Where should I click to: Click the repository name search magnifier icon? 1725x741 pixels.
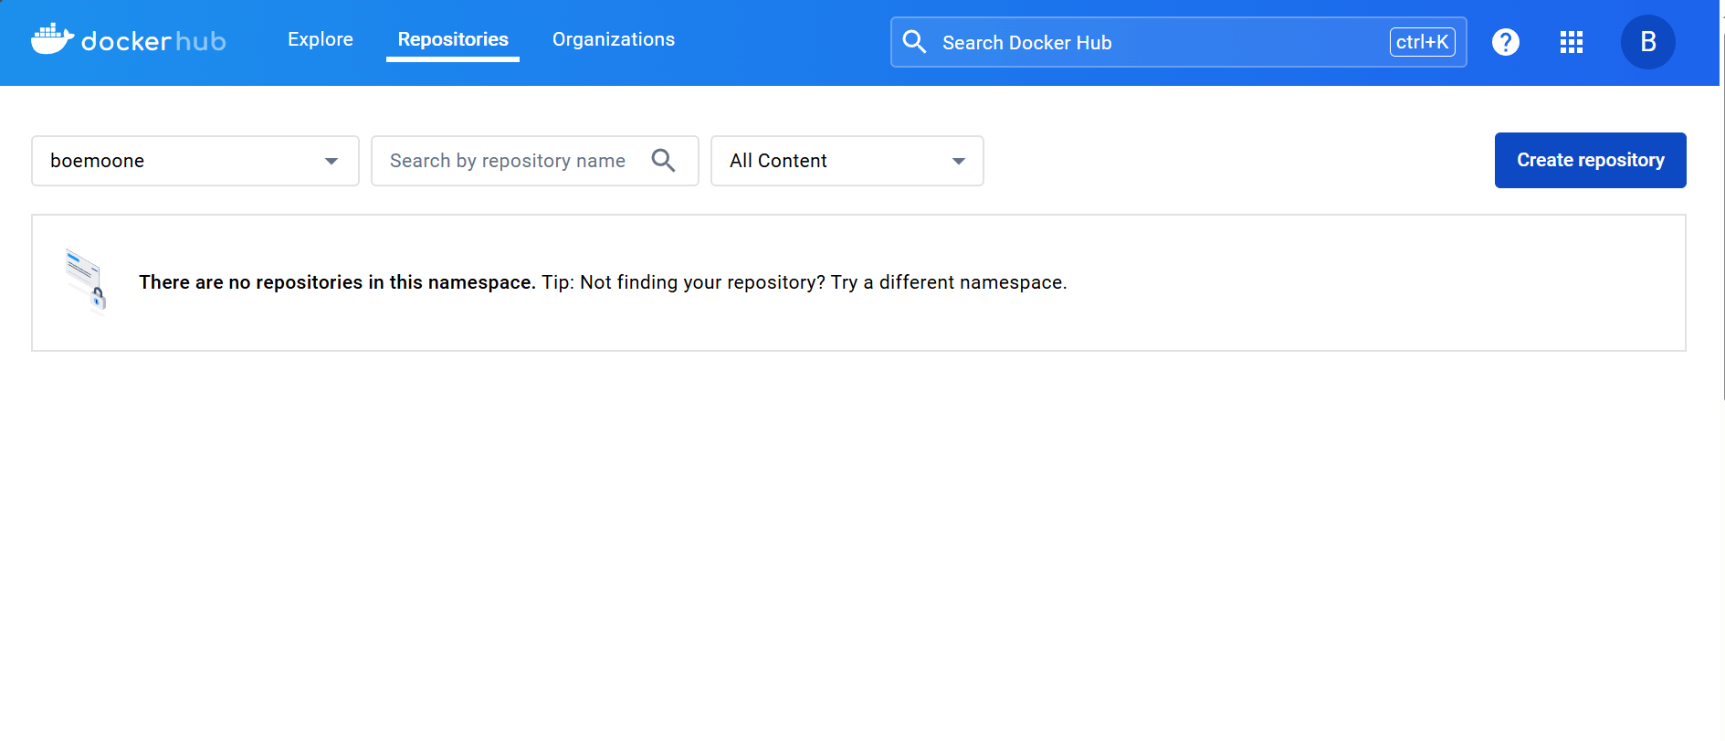(664, 161)
